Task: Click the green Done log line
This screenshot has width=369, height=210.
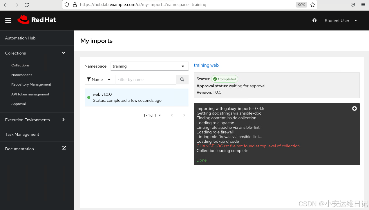Action: (202, 160)
